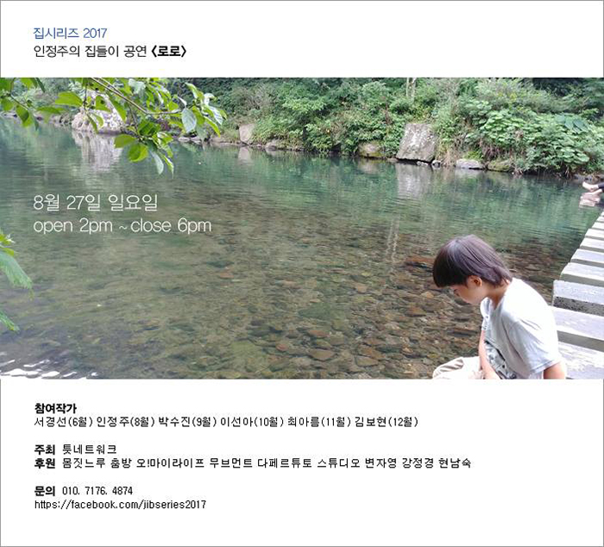Click the phone number 010. 7176. 4874
The width and height of the screenshot is (604, 547).
(97, 491)
